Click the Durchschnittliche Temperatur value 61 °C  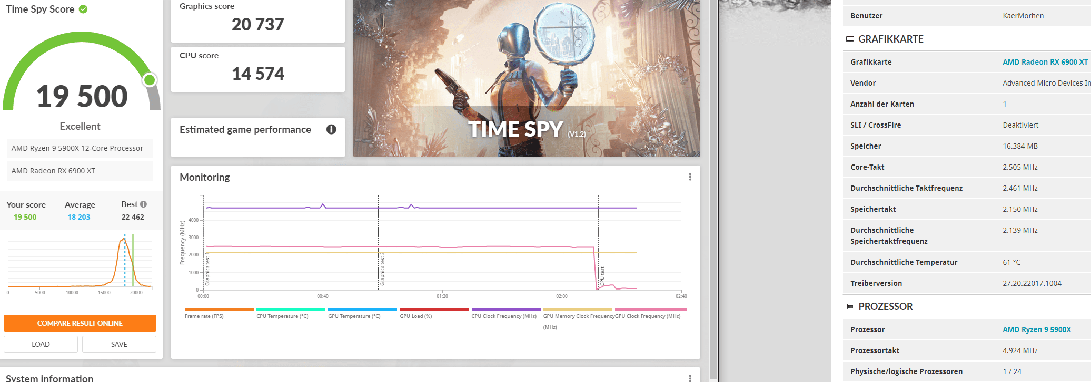pos(1011,262)
